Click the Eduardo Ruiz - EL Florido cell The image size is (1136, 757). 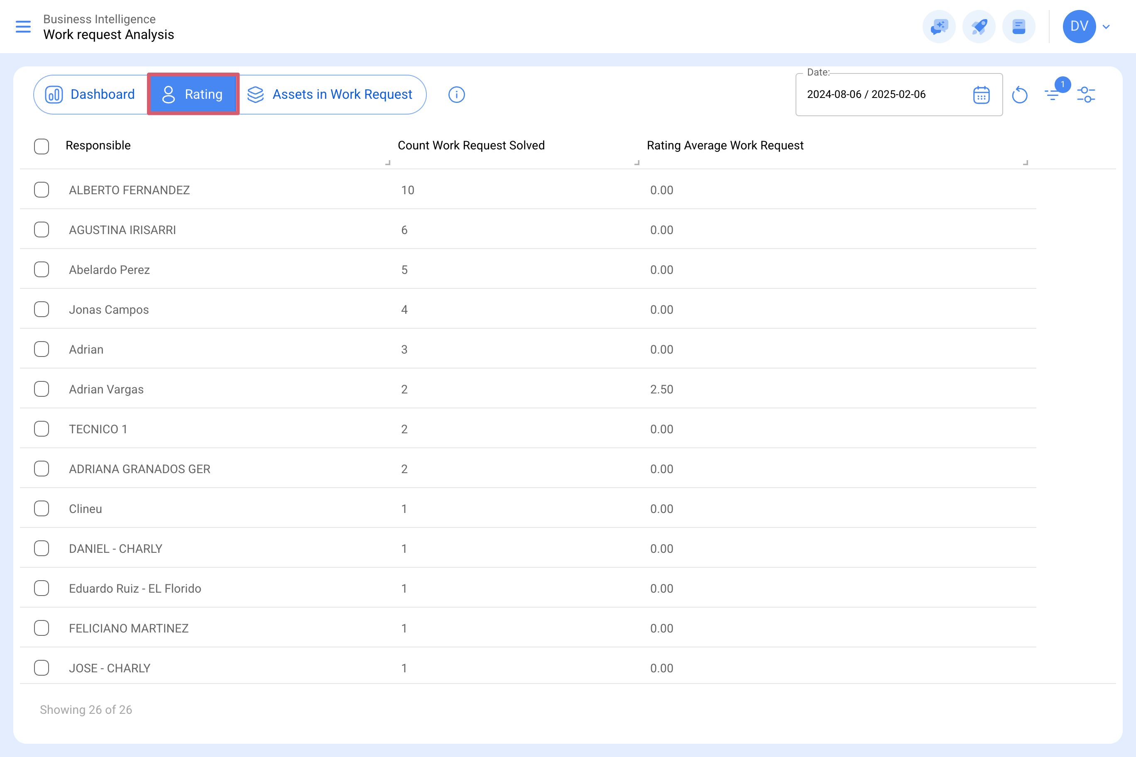tap(135, 589)
